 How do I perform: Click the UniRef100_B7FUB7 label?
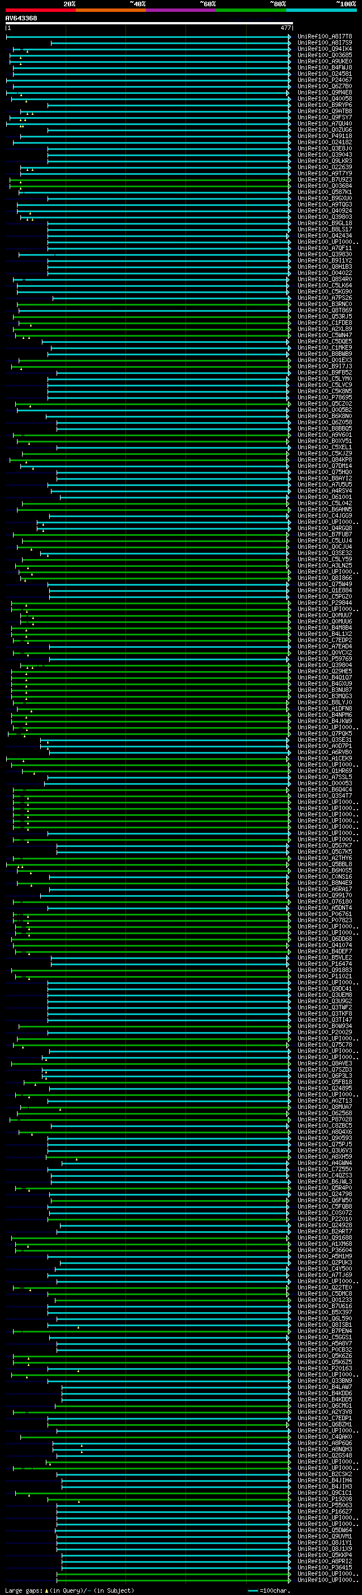click(x=325, y=534)
